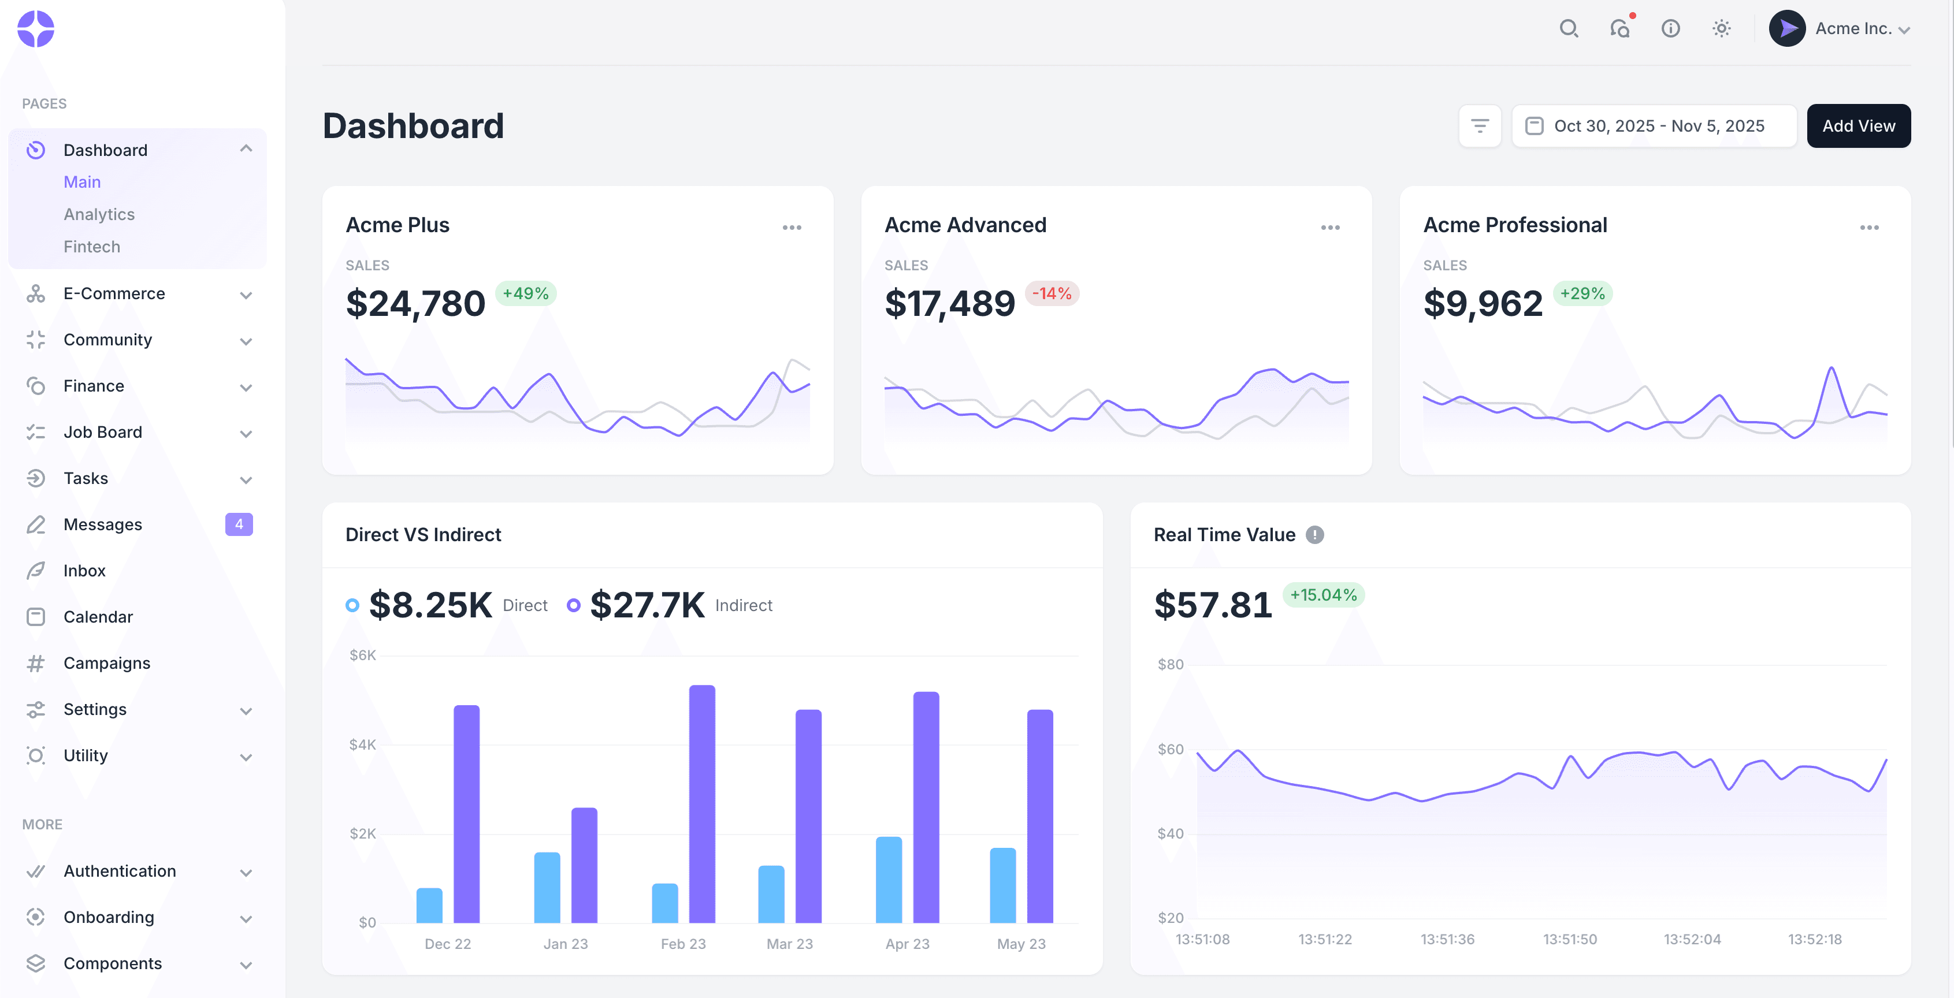
Task: Toggle the Indirect legend marker
Action: pyautogui.click(x=574, y=605)
